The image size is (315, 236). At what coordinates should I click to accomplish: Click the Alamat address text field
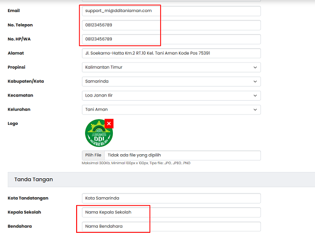(x=171, y=53)
